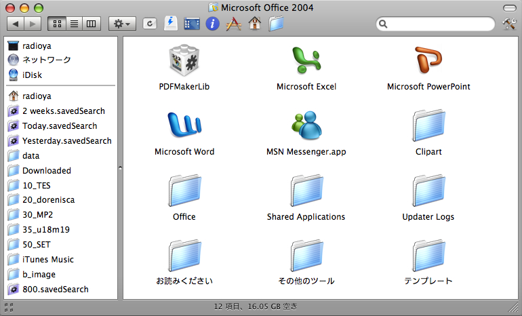Click the sidebar divider handle
This screenshot has width=522, height=316.
tap(120, 168)
